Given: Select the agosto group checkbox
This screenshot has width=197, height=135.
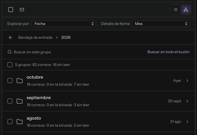Looking at the screenshot, I should pos(10,121).
